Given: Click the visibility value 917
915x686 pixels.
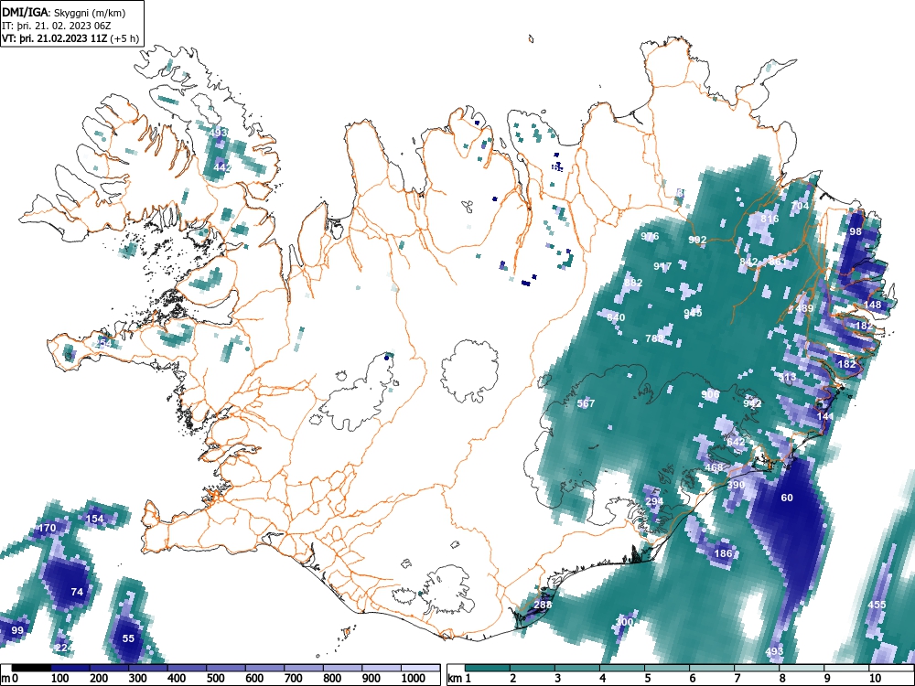Looking at the screenshot, I should [662, 266].
